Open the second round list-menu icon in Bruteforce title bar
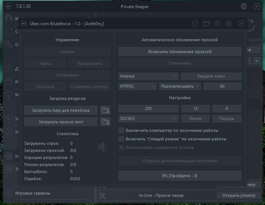265x205 pixels. click(x=228, y=23)
